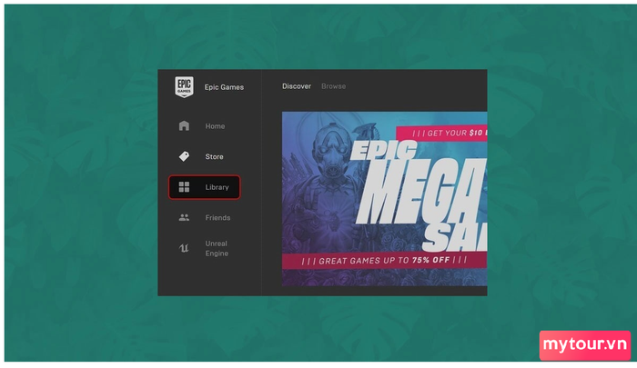Click the Epic Games shield logo
This screenshot has height=368, width=637.
coord(184,87)
